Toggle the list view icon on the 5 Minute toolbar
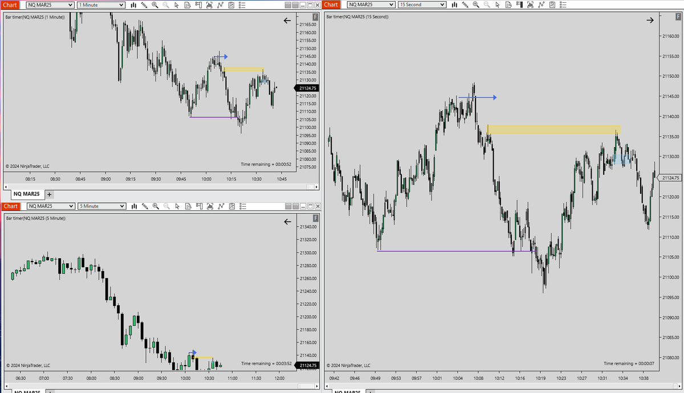 242,206
